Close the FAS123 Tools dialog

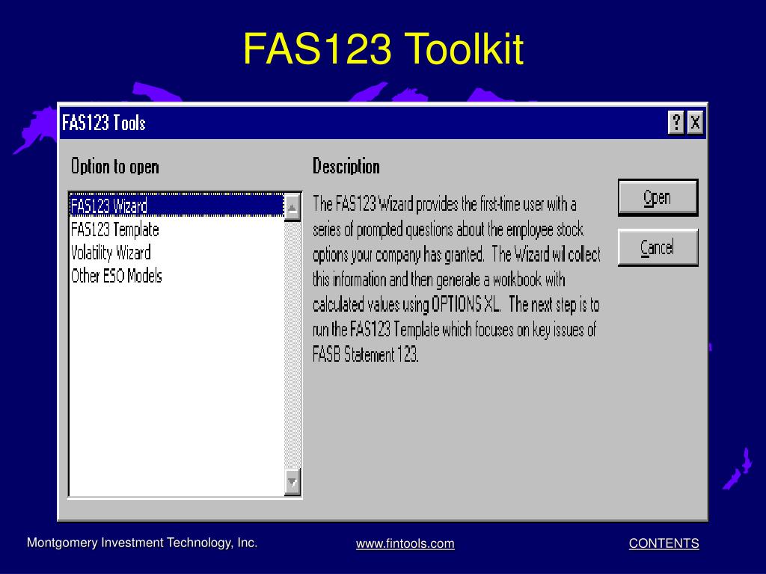695,122
